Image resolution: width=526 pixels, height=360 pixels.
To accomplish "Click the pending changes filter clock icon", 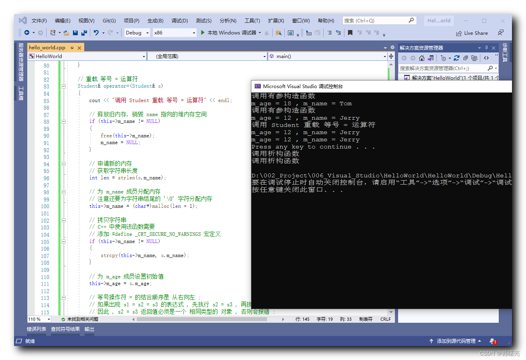I will click(443, 58).
